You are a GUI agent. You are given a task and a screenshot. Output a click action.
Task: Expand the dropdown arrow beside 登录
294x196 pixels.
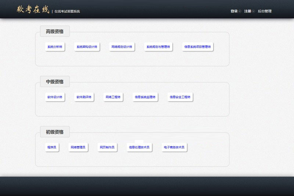[x=240, y=11]
